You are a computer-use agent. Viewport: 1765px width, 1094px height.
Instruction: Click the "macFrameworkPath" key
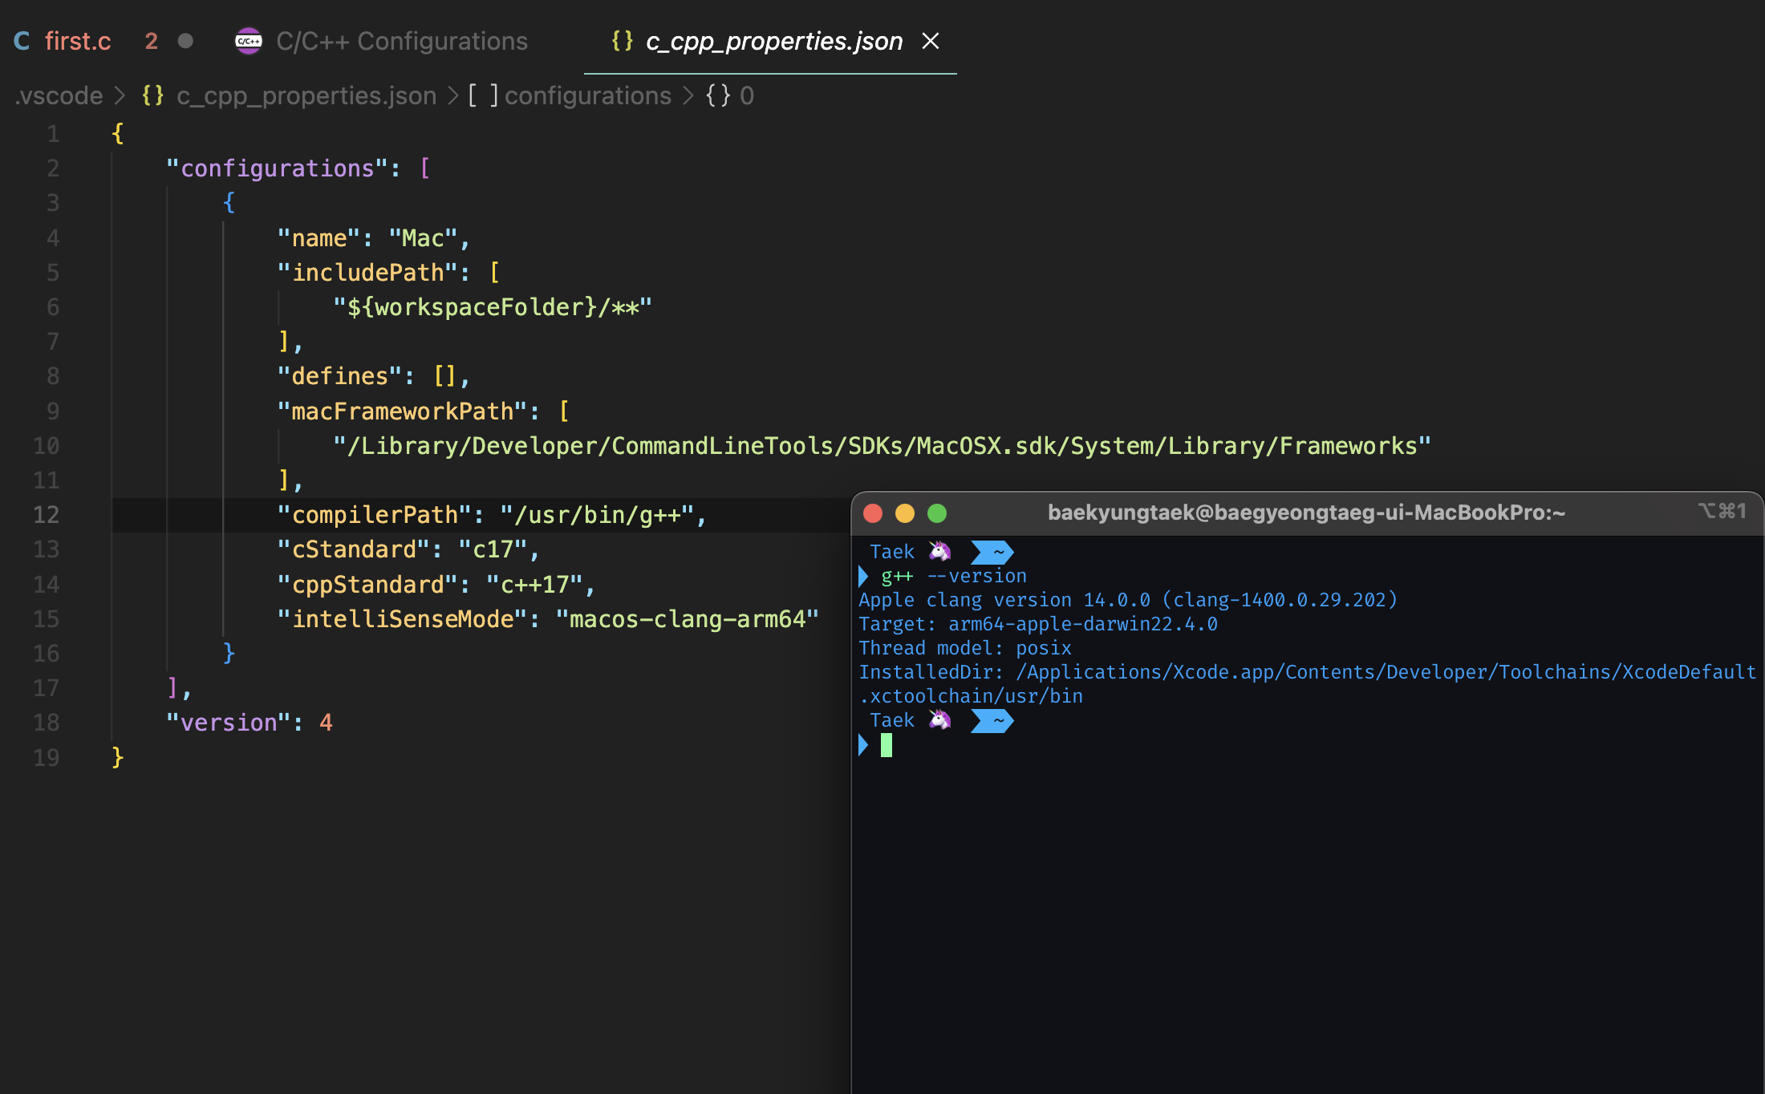402,411
